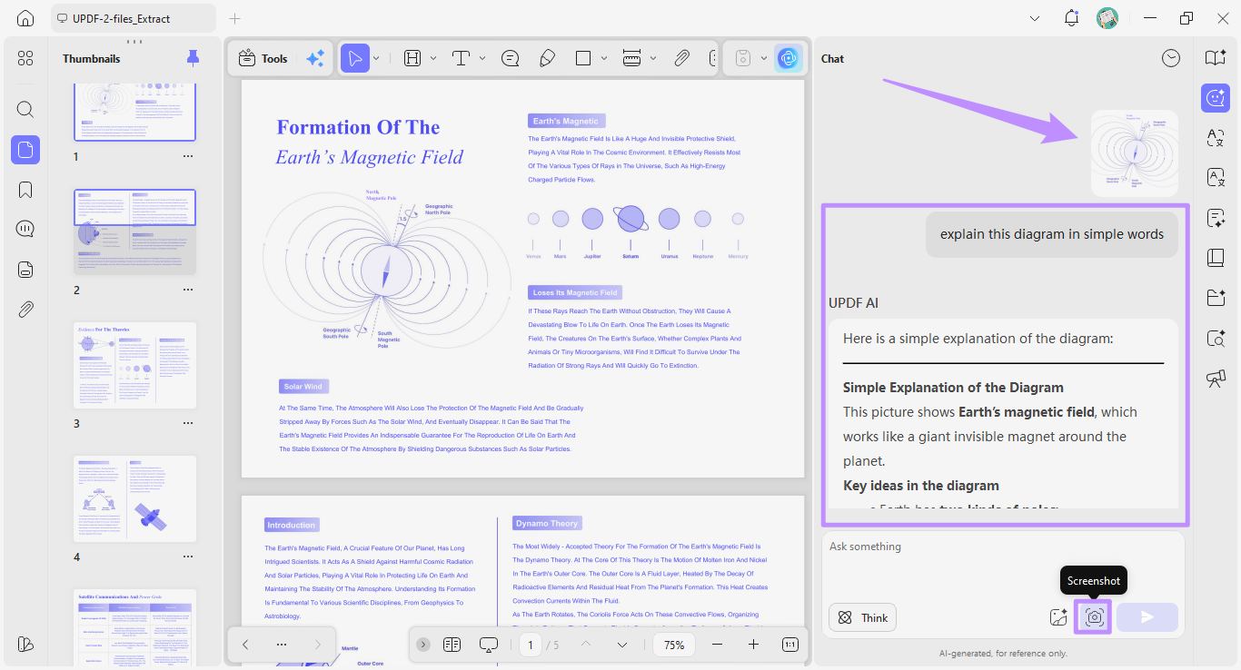
Task: Toggle the two-page reading view icon
Action: pyautogui.click(x=452, y=645)
